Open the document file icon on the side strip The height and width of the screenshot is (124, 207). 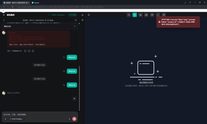pos(83,15)
